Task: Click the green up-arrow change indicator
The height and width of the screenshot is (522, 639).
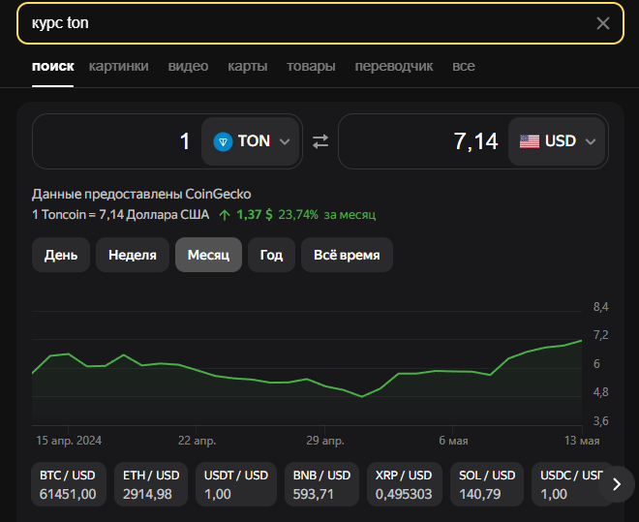Action: point(225,215)
